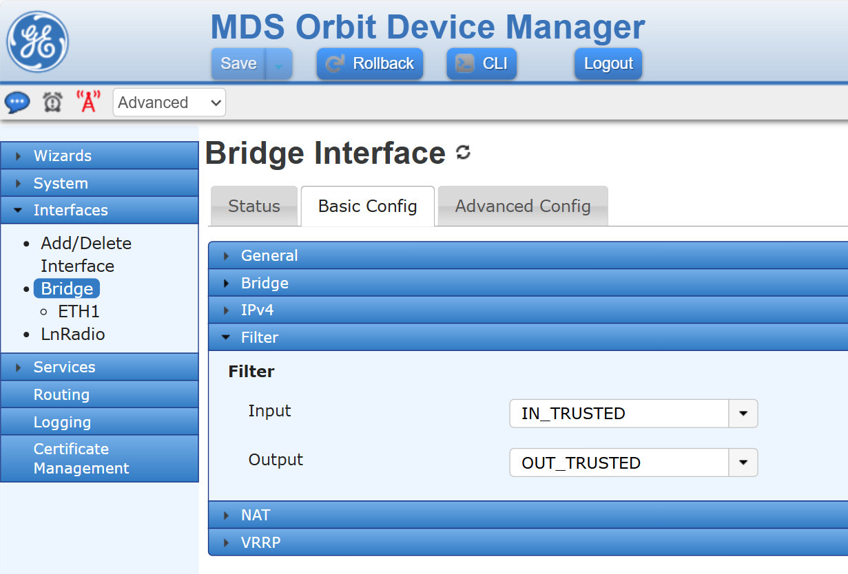Click the Rollback button
Screen dimensions: 848x574
click(370, 64)
